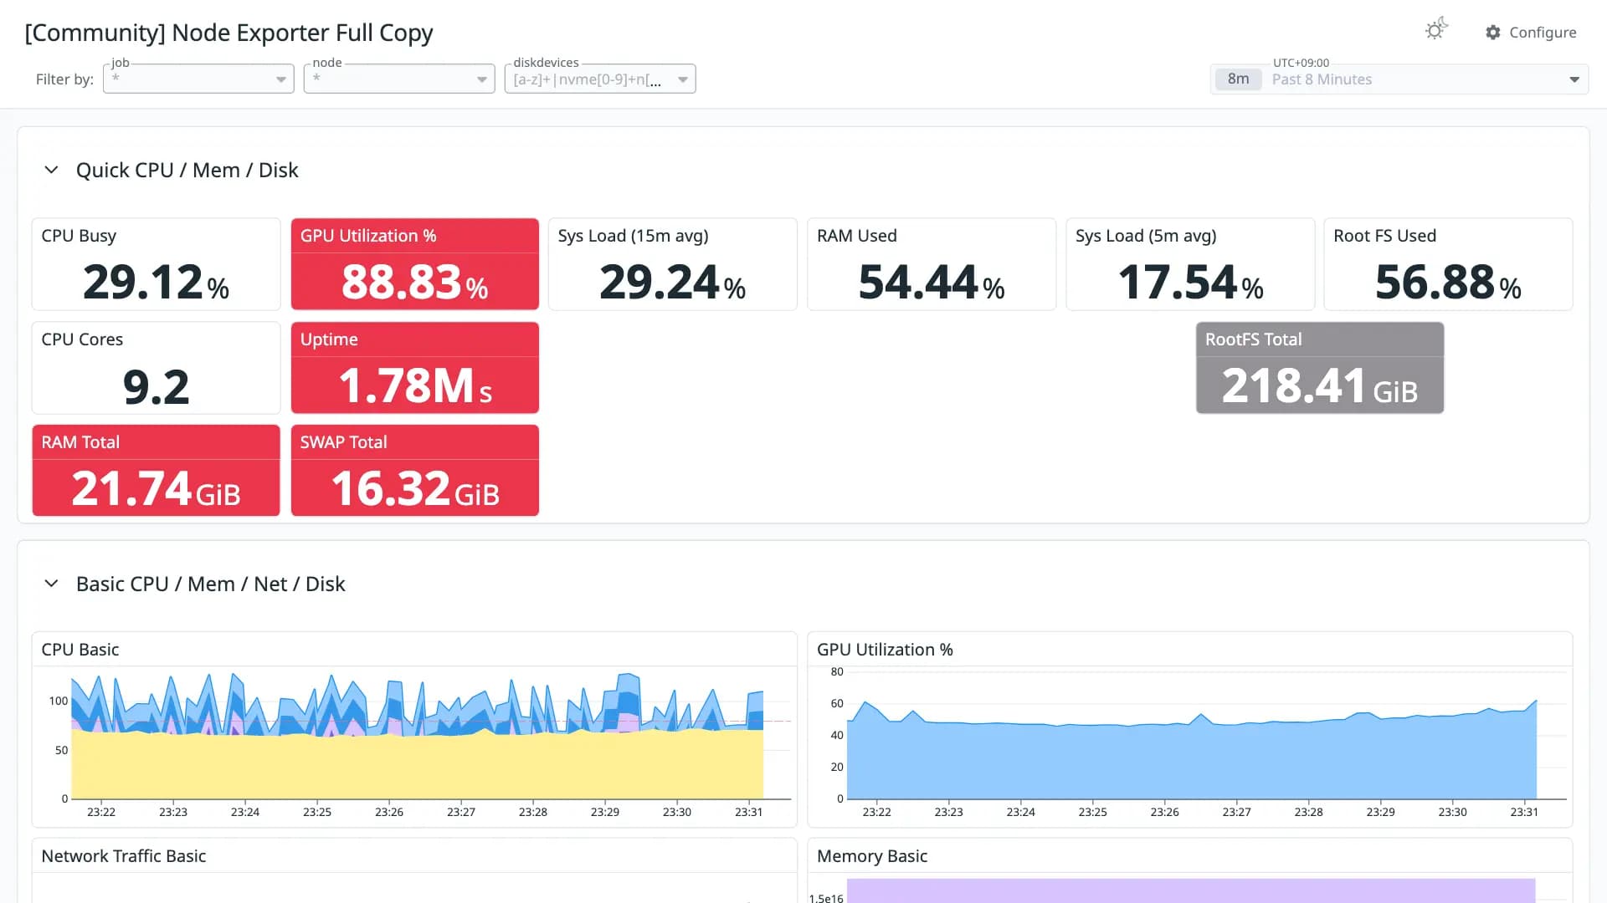Screen dimensions: 1607x903
Task: Select the CPU Busy widget
Action: 157,264
